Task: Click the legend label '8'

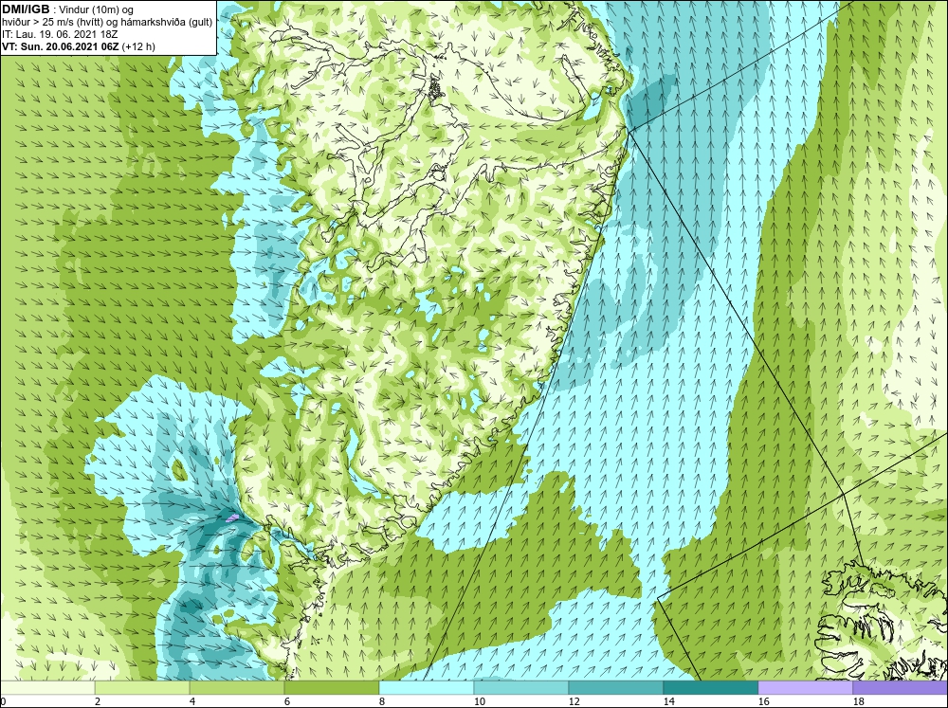Action: pyautogui.click(x=382, y=701)
